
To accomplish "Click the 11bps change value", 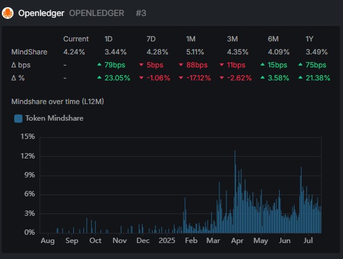I will [x=236, y=65].
